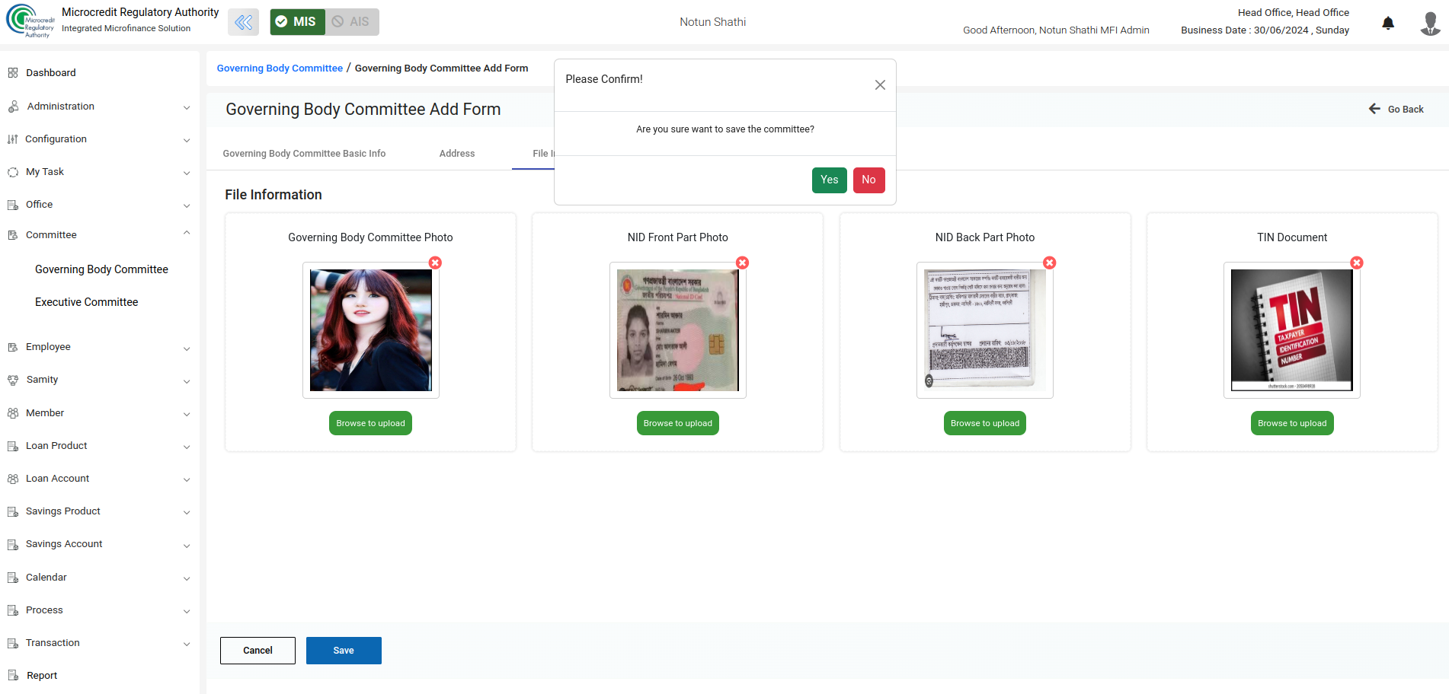Open notifications bell icon

point(1388,23)
